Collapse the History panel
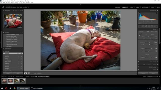Image resolution: width=161 pixels, height=90 pixels. (4, 51)
